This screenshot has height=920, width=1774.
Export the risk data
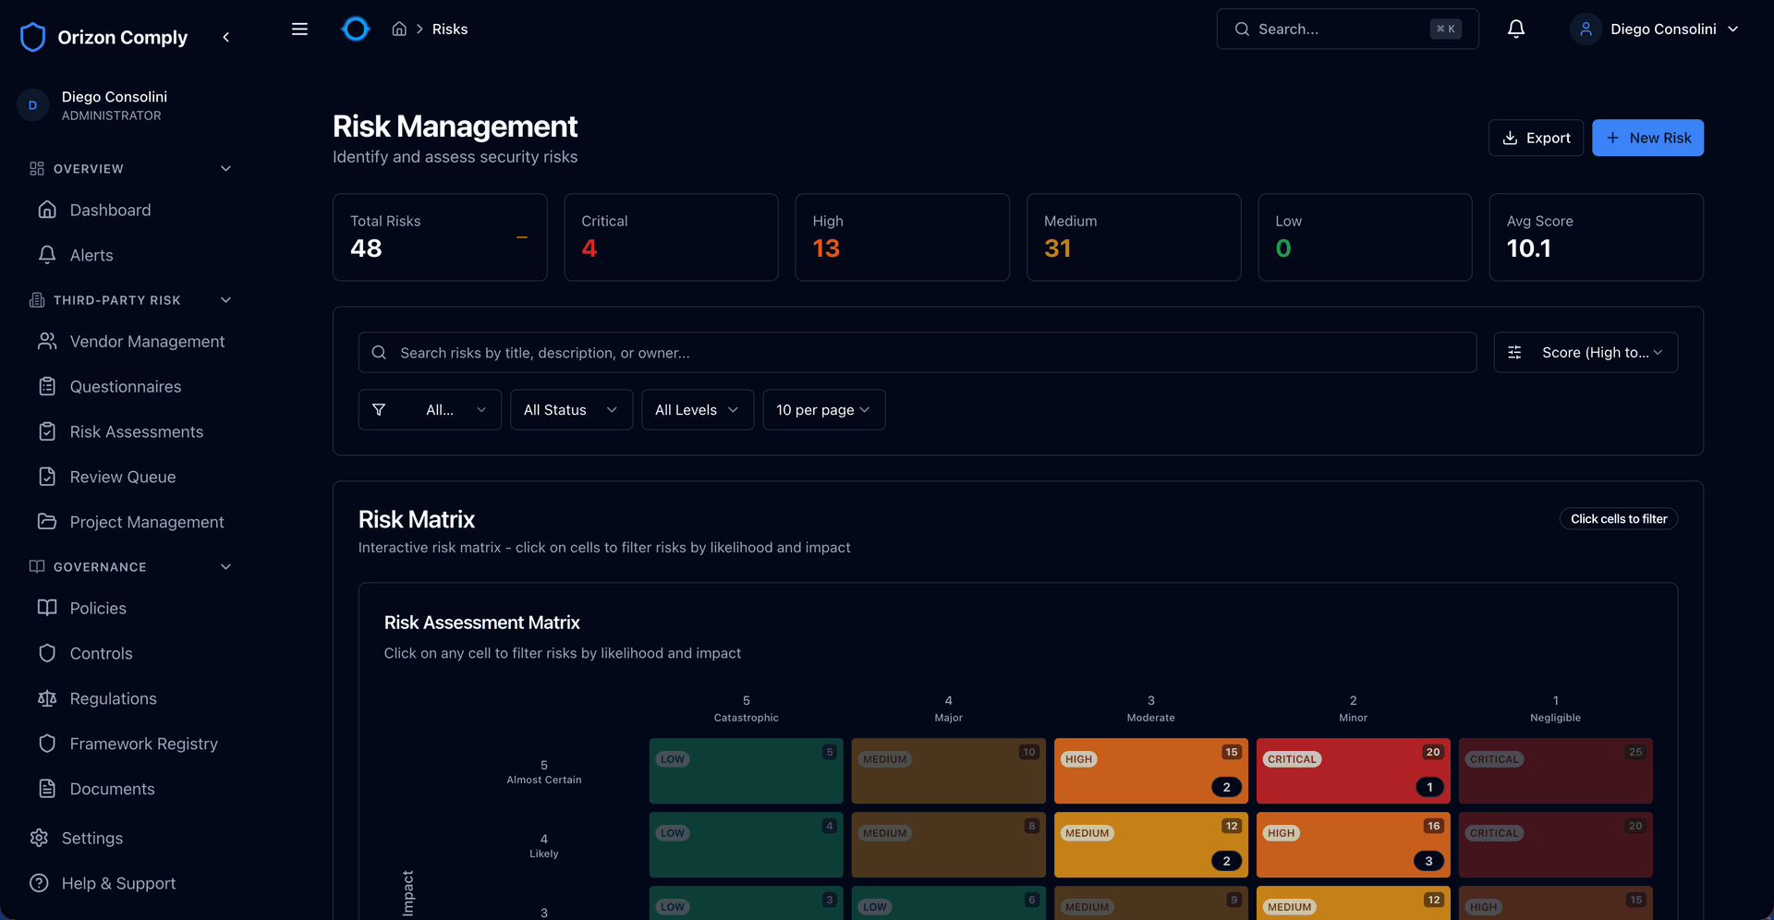1536,138
